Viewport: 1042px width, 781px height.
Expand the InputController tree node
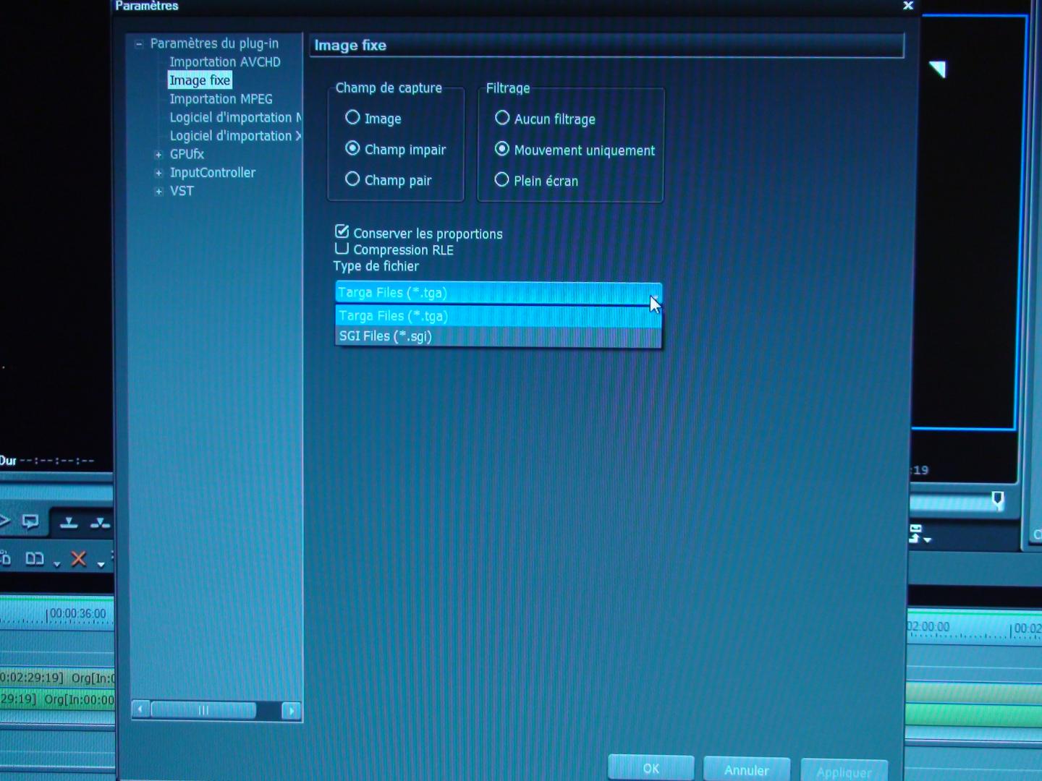coord(158,173)
